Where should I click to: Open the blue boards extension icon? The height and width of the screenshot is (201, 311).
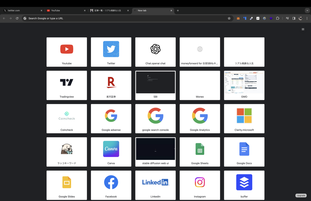(x=245, y=18)
